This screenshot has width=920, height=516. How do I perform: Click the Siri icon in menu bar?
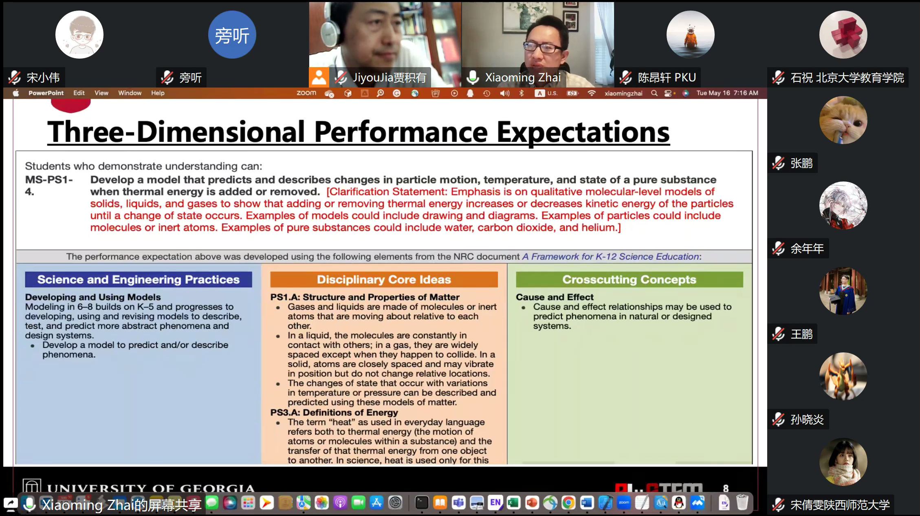pos(686,93)
